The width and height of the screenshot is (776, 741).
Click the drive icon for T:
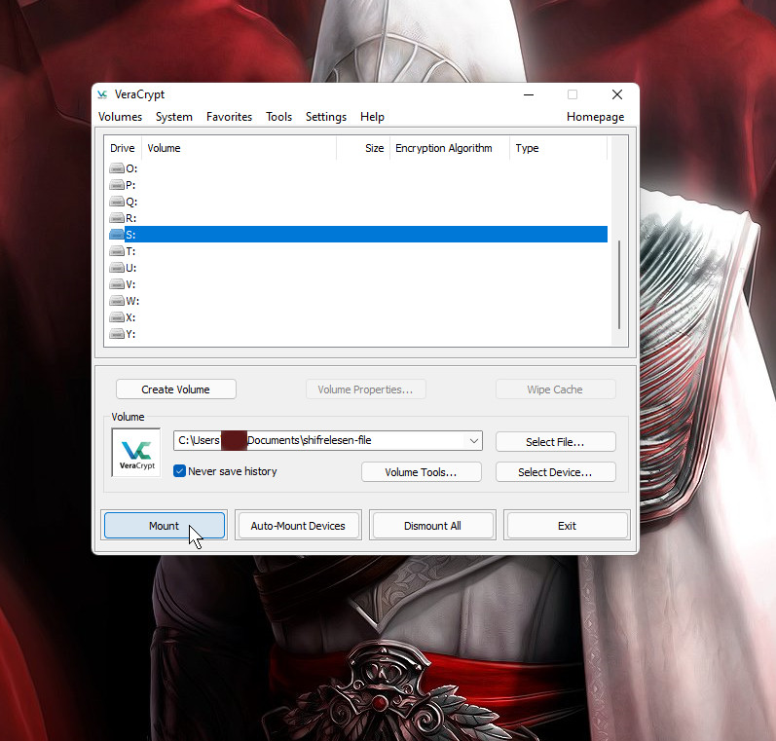point(116,251)
